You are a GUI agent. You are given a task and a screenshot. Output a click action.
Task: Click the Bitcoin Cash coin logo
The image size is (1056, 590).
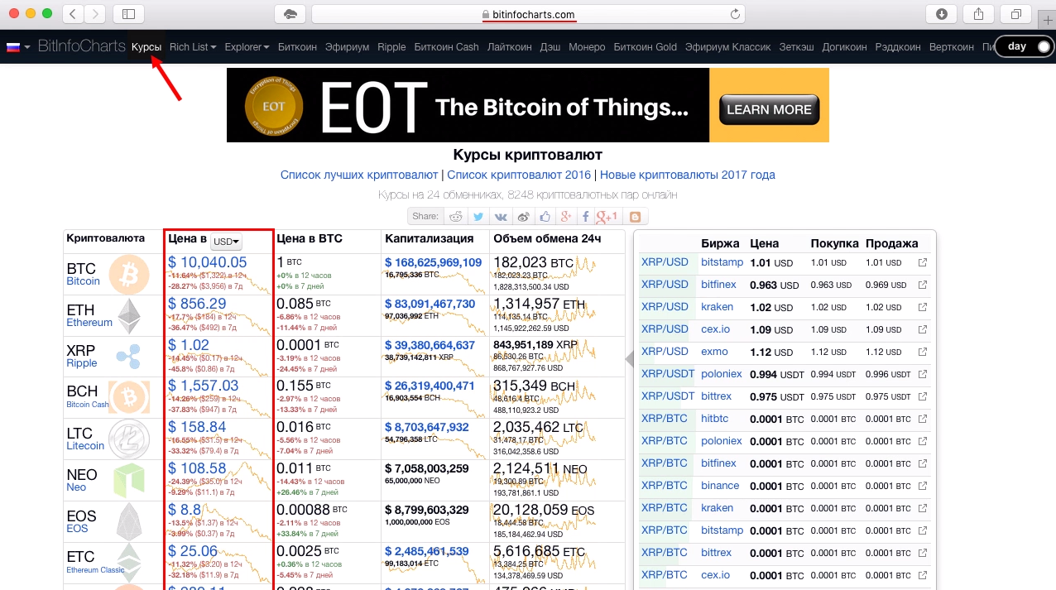(x=128, y=398)
